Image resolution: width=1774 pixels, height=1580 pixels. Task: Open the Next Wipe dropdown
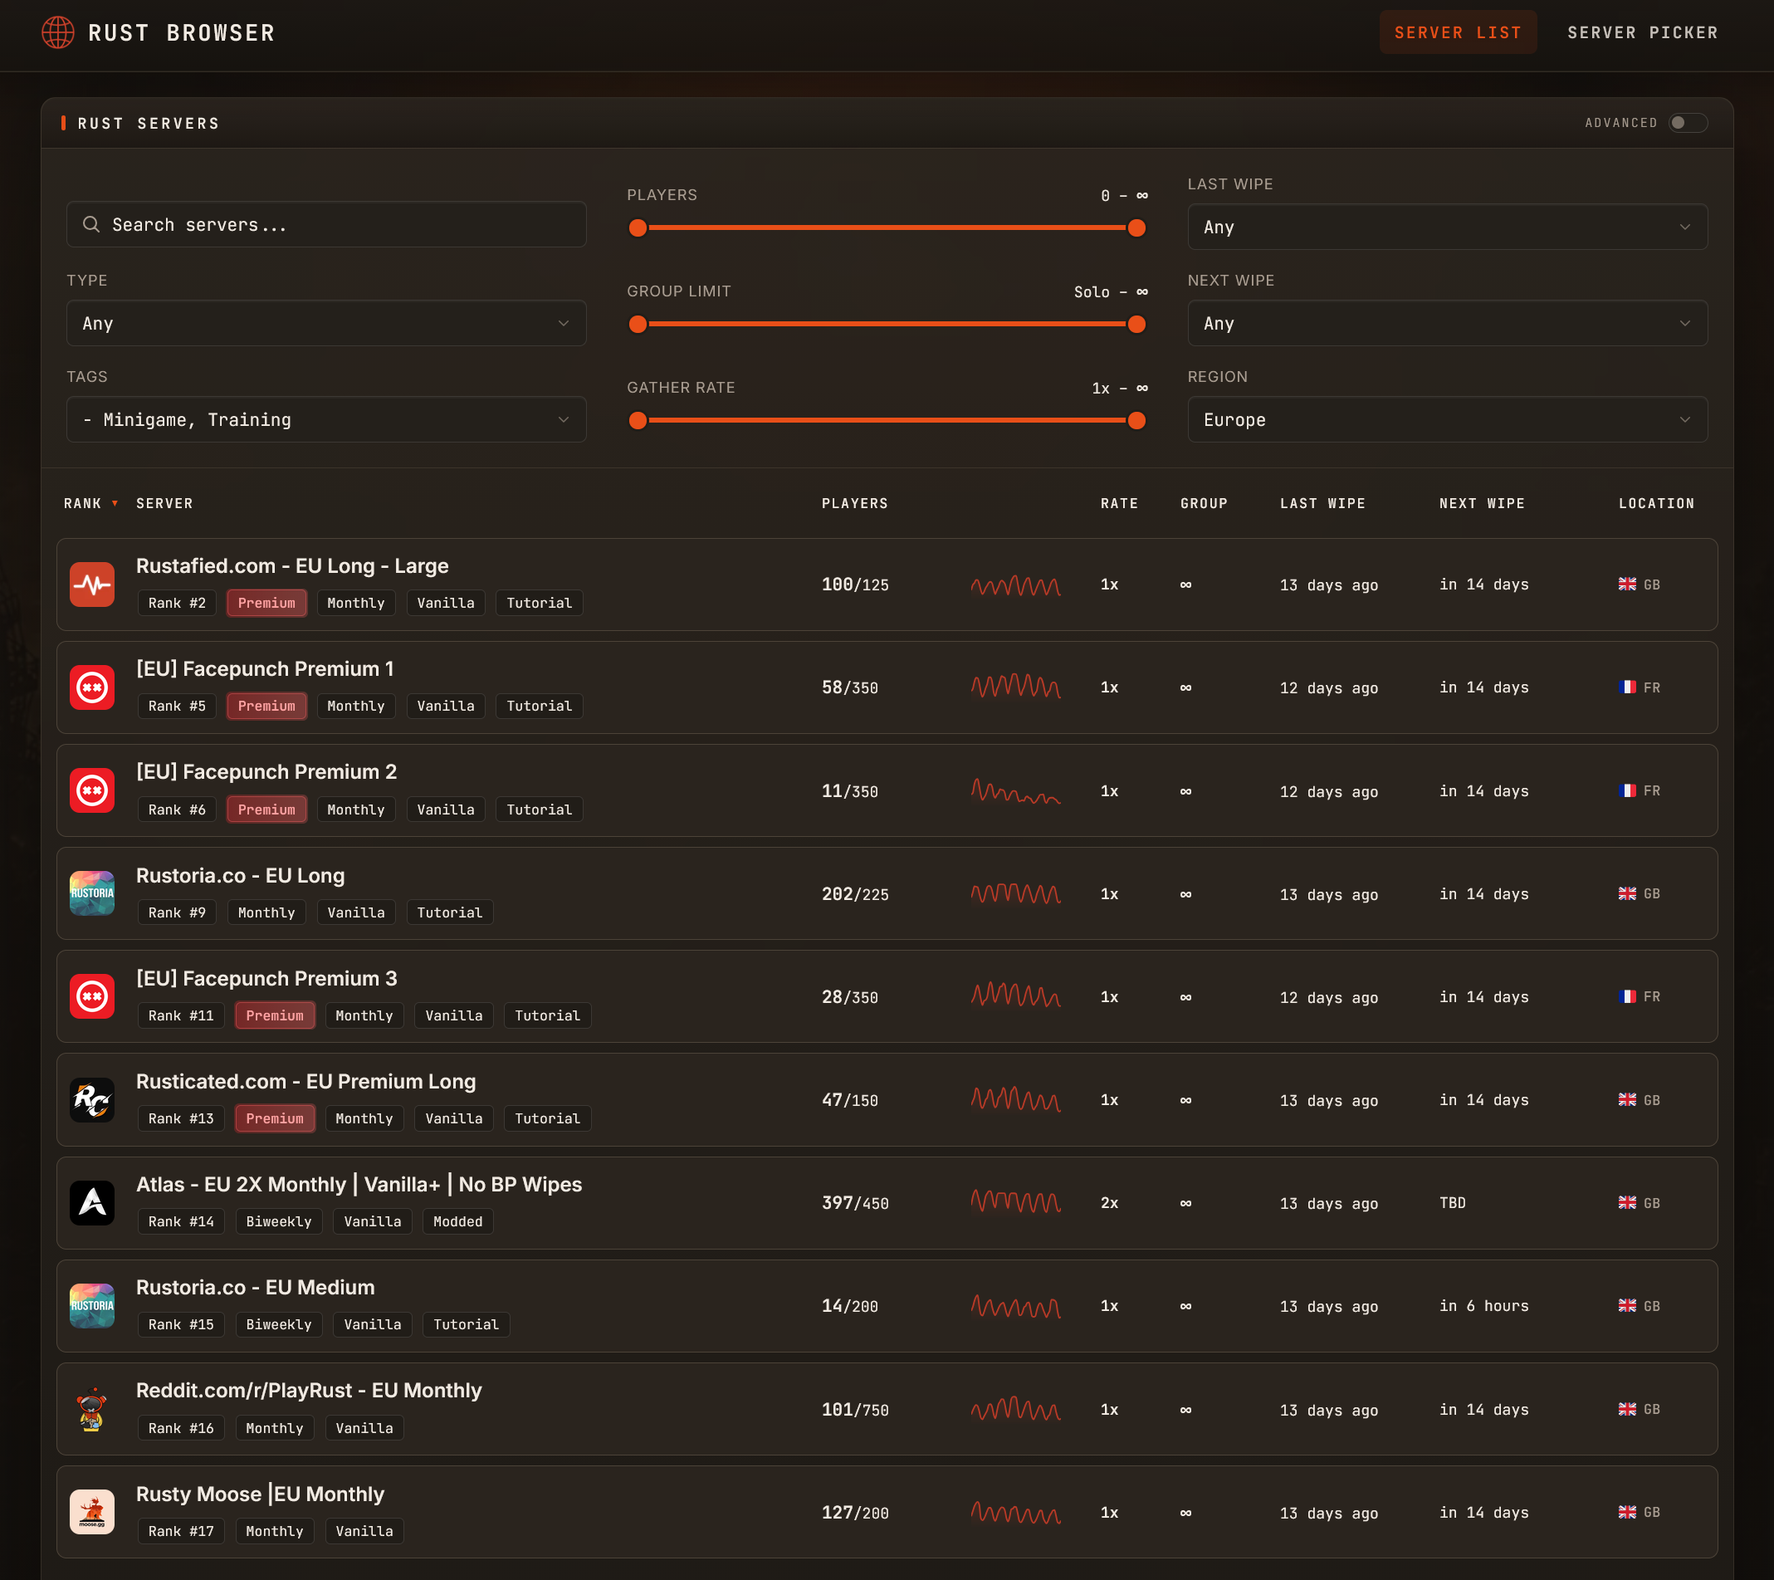(x=1448, y=323)
